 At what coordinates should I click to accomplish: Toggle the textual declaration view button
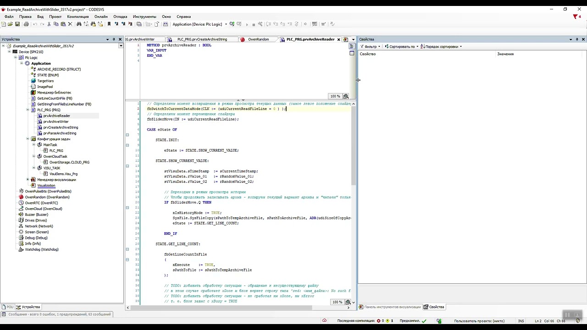pyautogui.click(x=352, y=46)
